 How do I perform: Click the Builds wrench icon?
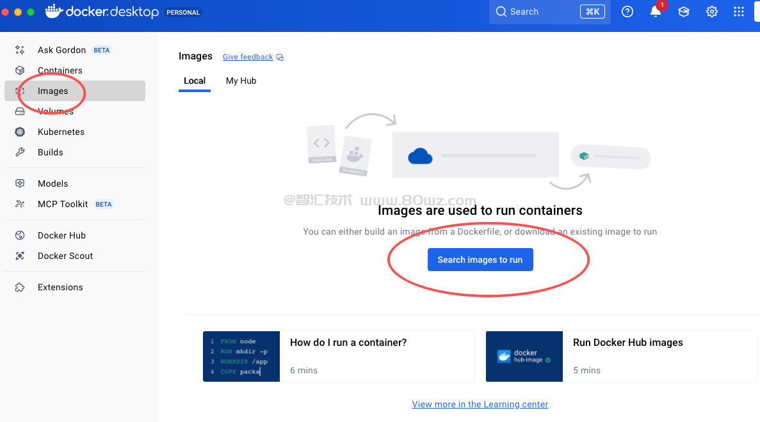(x=20, y=152)
